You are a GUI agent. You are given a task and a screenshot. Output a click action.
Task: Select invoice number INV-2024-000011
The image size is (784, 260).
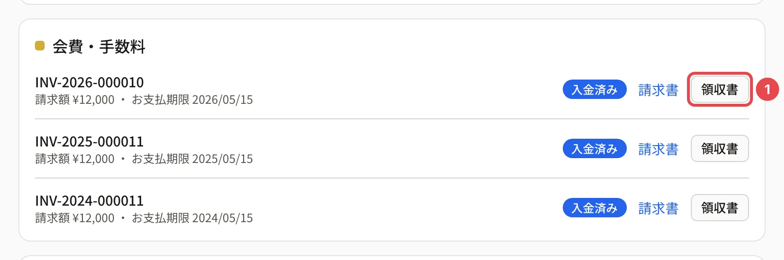pos(89,201)
